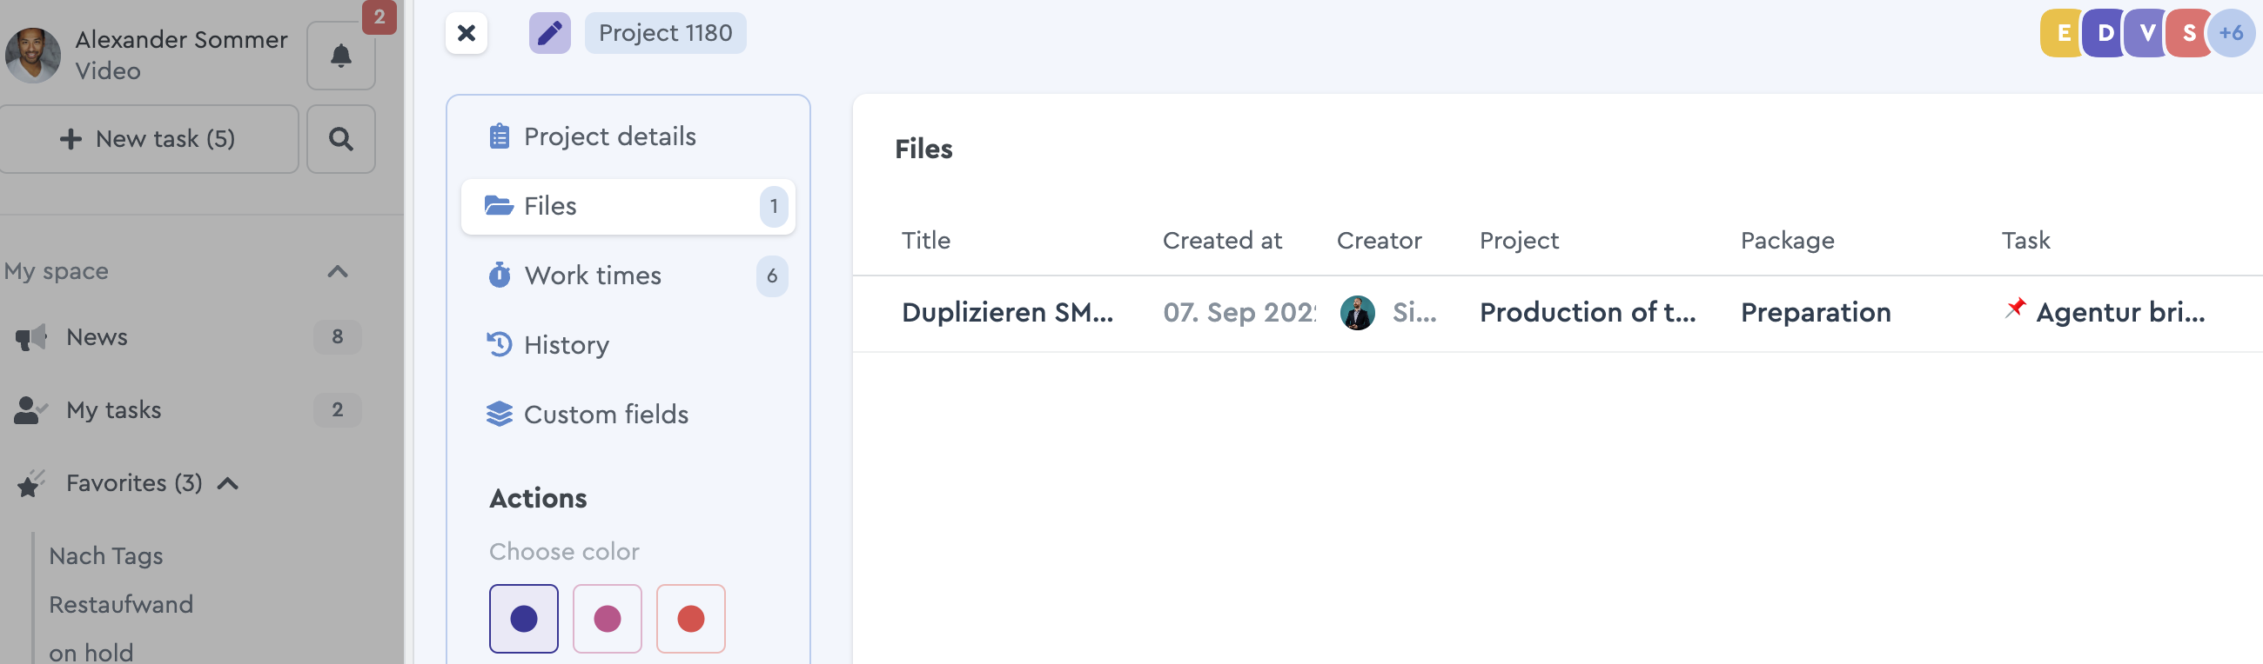Create a new task with New task (5)
This screenshot has height=664, width=2263.
pos(148,138)
